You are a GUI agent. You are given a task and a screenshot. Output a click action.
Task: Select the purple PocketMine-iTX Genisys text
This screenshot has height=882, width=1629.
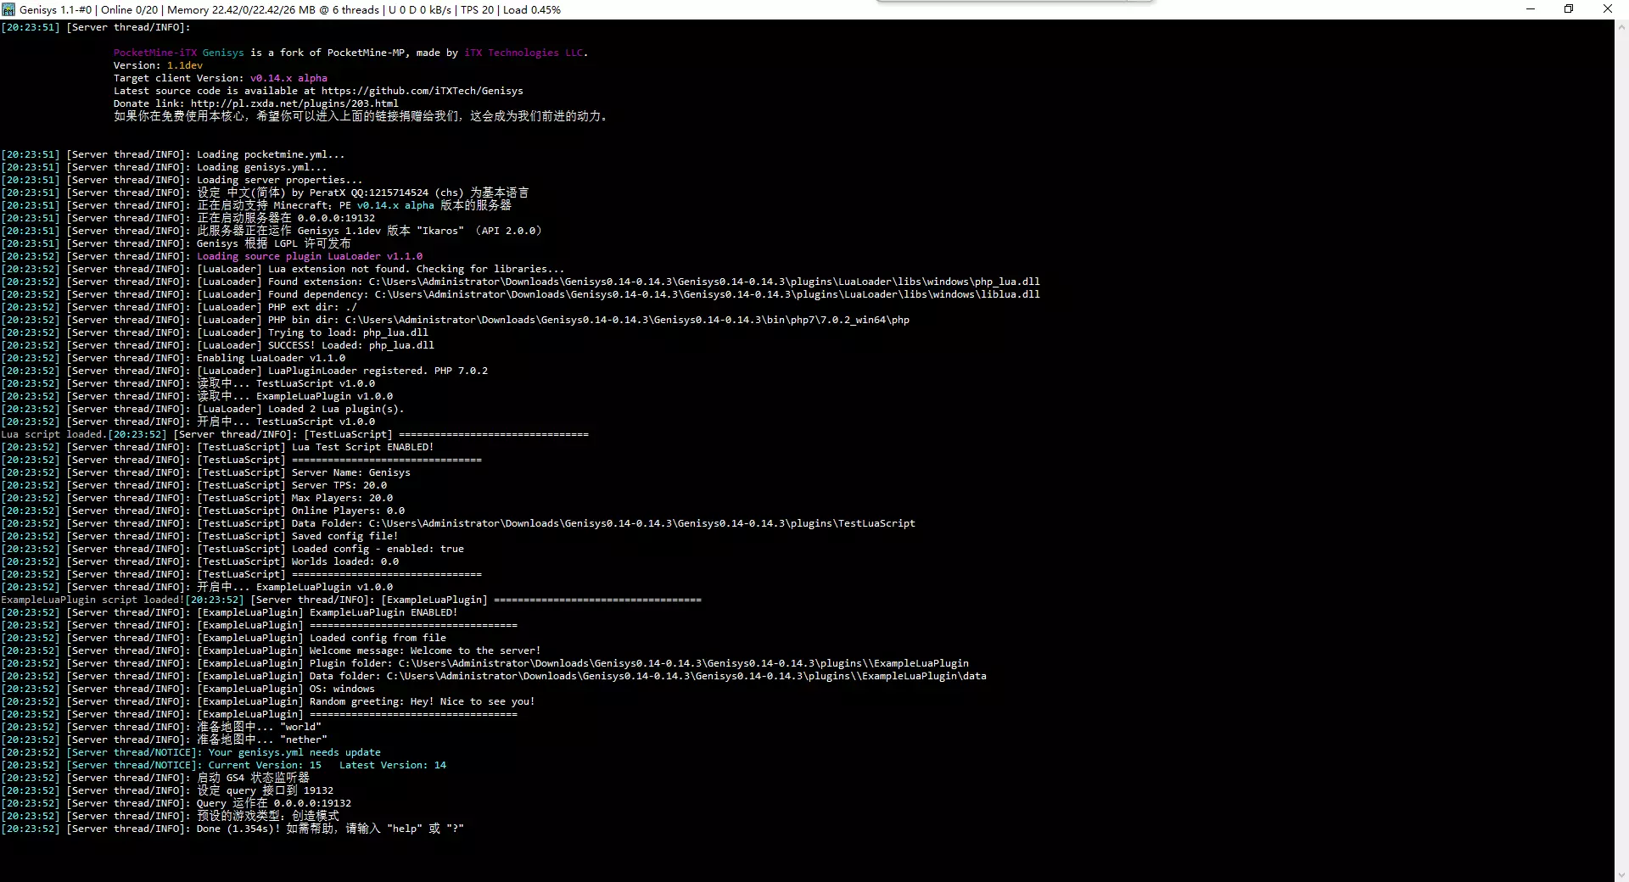point(179,53)
